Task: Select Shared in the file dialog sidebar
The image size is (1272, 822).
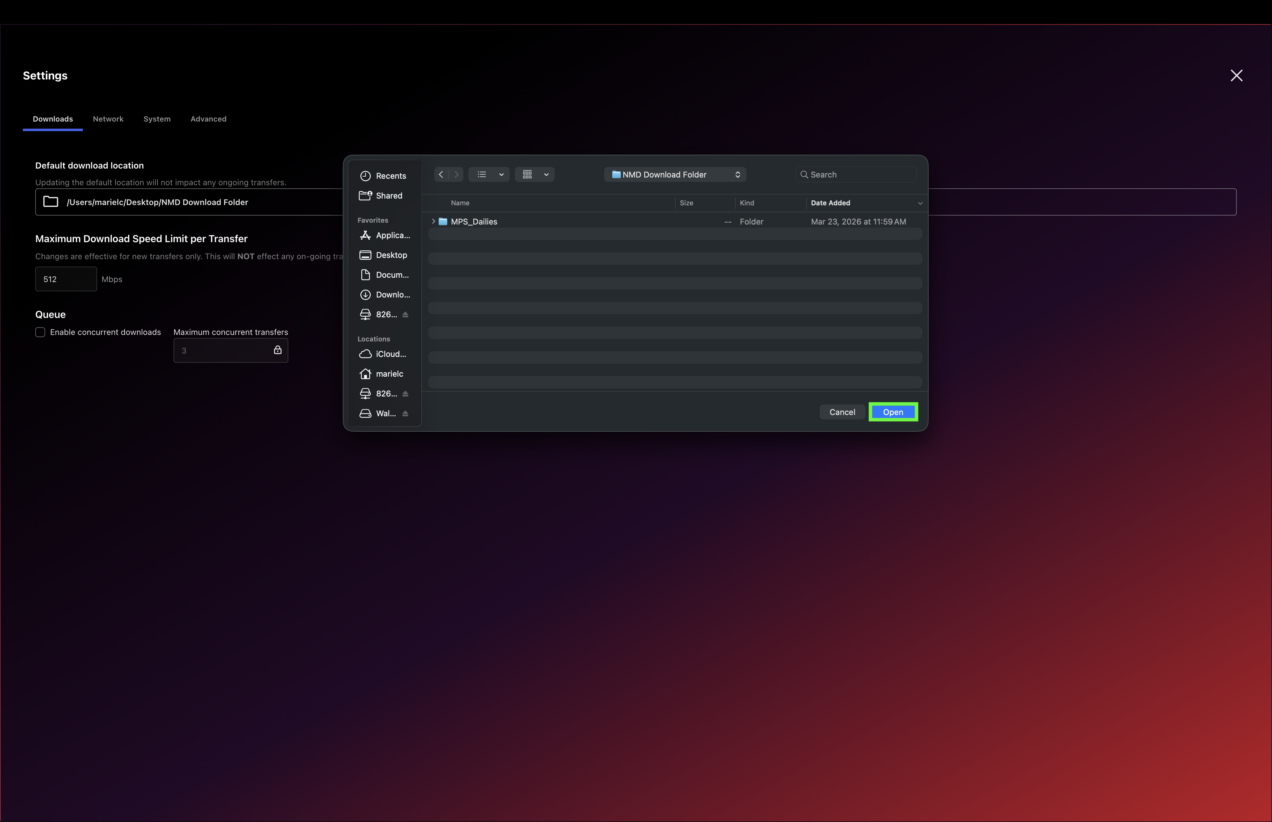Action: coord(389,195)
